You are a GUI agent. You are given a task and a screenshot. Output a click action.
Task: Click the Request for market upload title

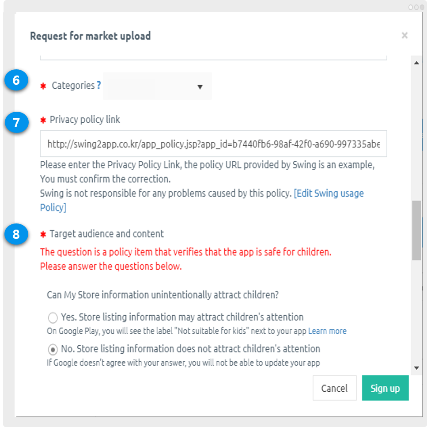click(x=90, y=36)
